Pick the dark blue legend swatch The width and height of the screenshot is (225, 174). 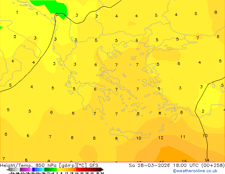(33, 169)
